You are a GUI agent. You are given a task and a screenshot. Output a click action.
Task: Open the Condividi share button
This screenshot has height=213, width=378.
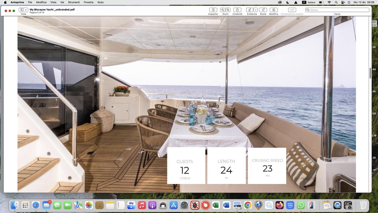coord(237,10)
